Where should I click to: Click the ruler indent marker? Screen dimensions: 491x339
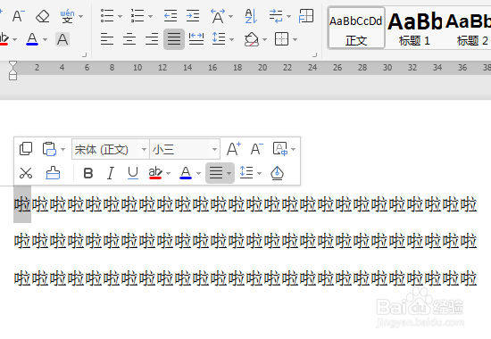click(x=12, y=70)
